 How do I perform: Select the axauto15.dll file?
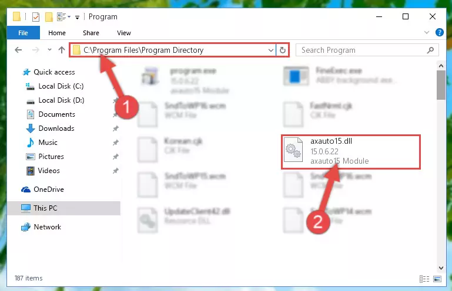coord(350,151)
